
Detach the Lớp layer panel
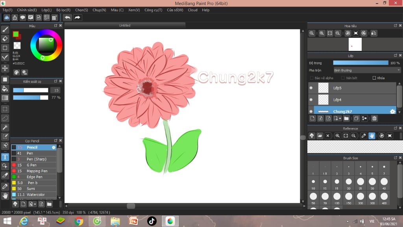[395, 56]
